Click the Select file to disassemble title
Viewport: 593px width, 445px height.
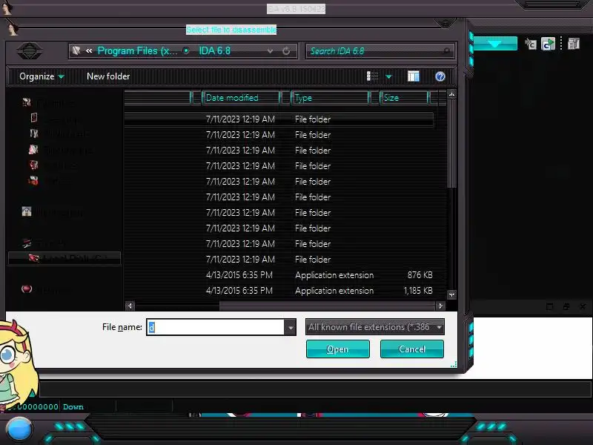(x=231, y=30)
